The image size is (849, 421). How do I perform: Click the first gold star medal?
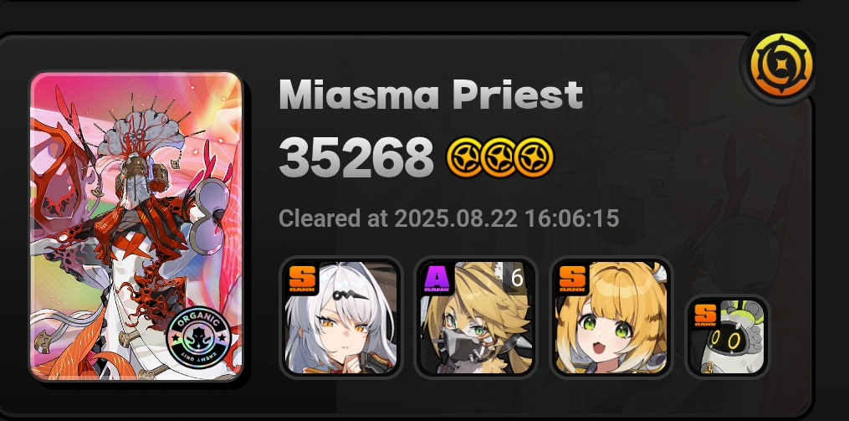click(x=464, y=157)
